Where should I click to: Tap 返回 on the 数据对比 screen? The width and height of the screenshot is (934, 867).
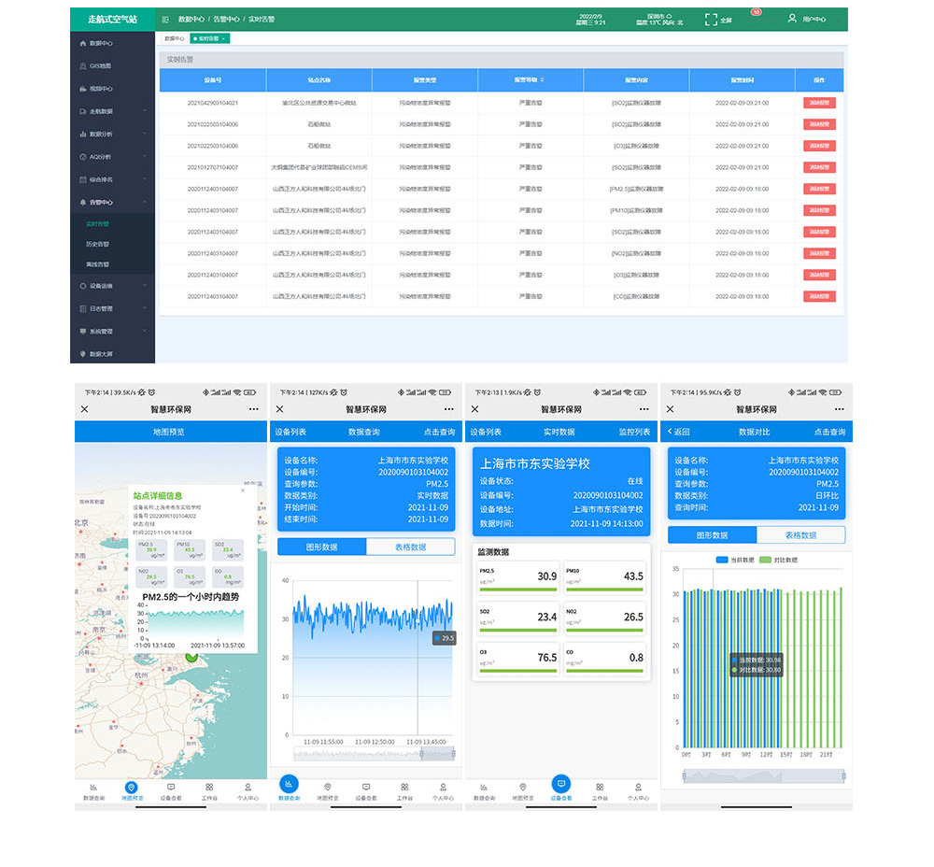678,432
